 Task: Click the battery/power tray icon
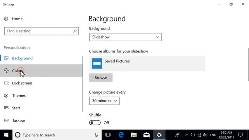193,135
